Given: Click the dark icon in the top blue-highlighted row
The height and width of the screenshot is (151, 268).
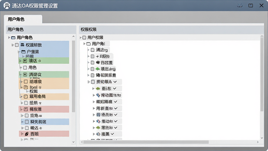Looking at the screenshot, I should (23, 45).
